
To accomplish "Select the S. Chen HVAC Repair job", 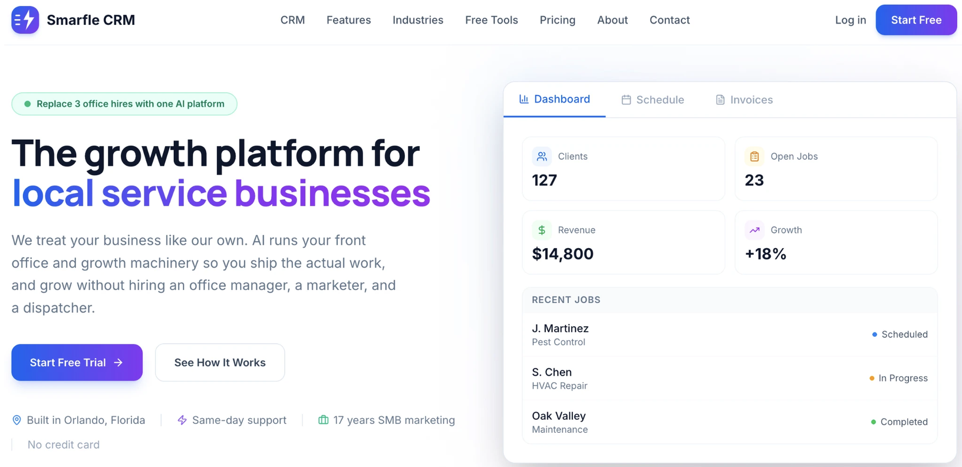I will pos(730,378).
